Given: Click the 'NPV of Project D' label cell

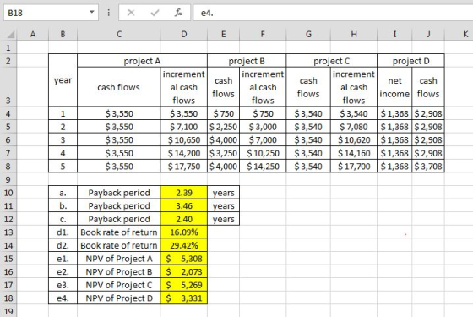Looking at the screenshot, I should [x=119, y=298].
